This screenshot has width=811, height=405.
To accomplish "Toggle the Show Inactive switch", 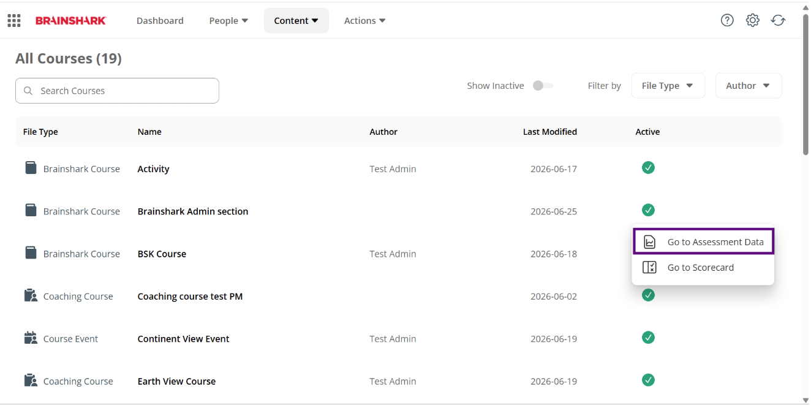I will (x=542, y=86).
